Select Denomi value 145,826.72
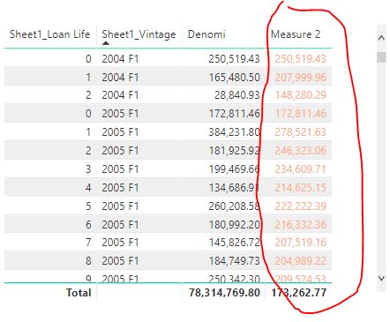This screenshot has height=322, width=390. point(234,243)
